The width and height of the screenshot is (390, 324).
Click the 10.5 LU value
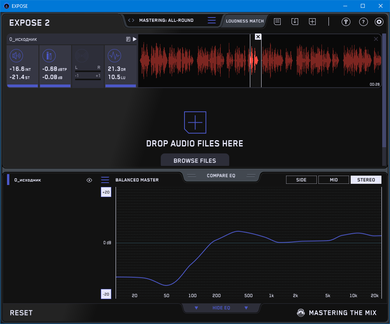click(x=117, y=77)
